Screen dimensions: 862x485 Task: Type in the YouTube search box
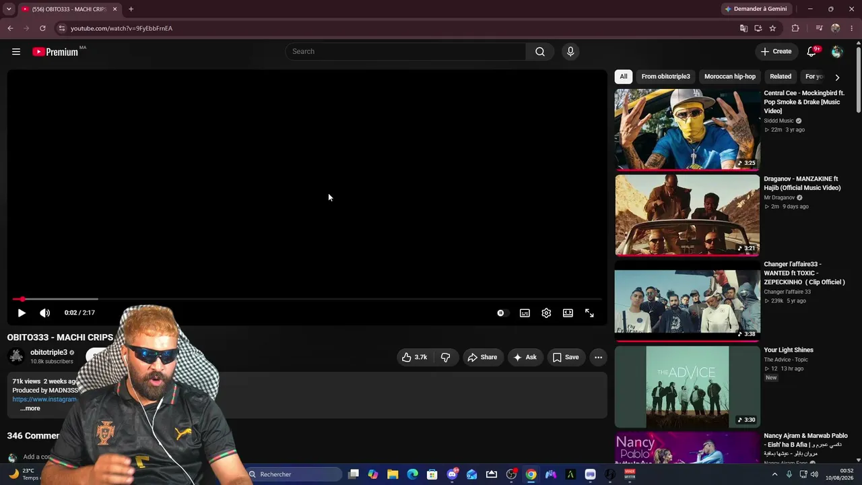click(405, 52)
